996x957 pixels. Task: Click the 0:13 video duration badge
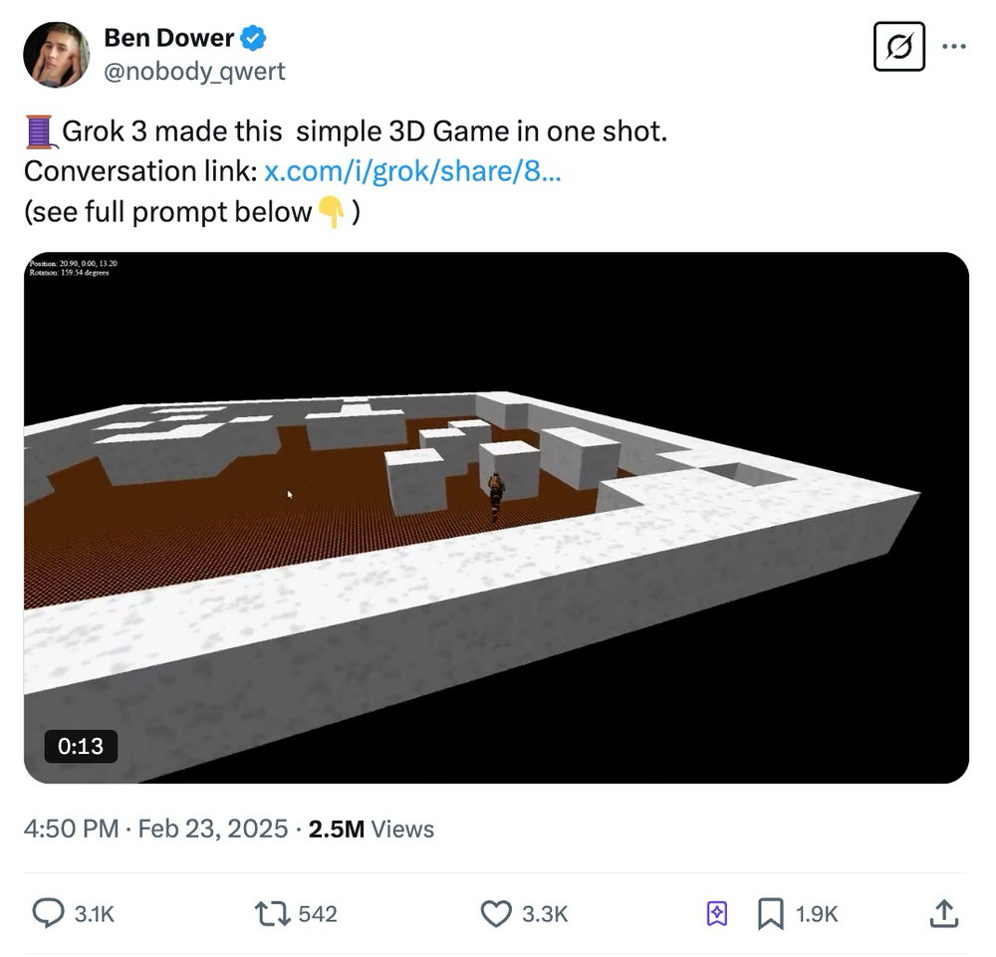pos(81,746)
